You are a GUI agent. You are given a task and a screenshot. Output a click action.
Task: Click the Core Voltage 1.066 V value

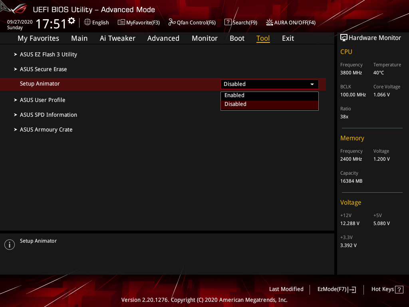click(x=381, y=95)
